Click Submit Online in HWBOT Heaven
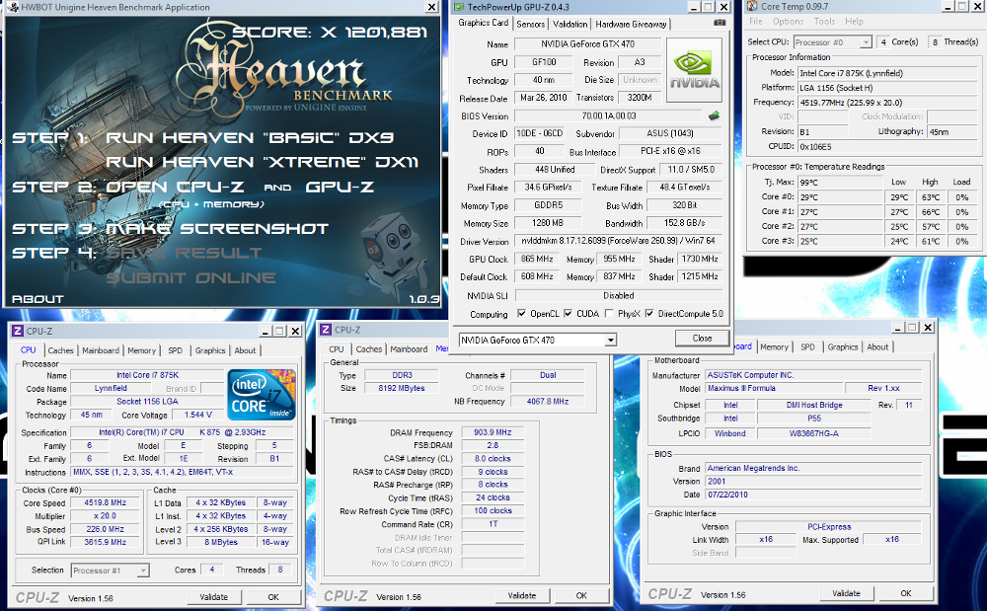 click(190, 277)
